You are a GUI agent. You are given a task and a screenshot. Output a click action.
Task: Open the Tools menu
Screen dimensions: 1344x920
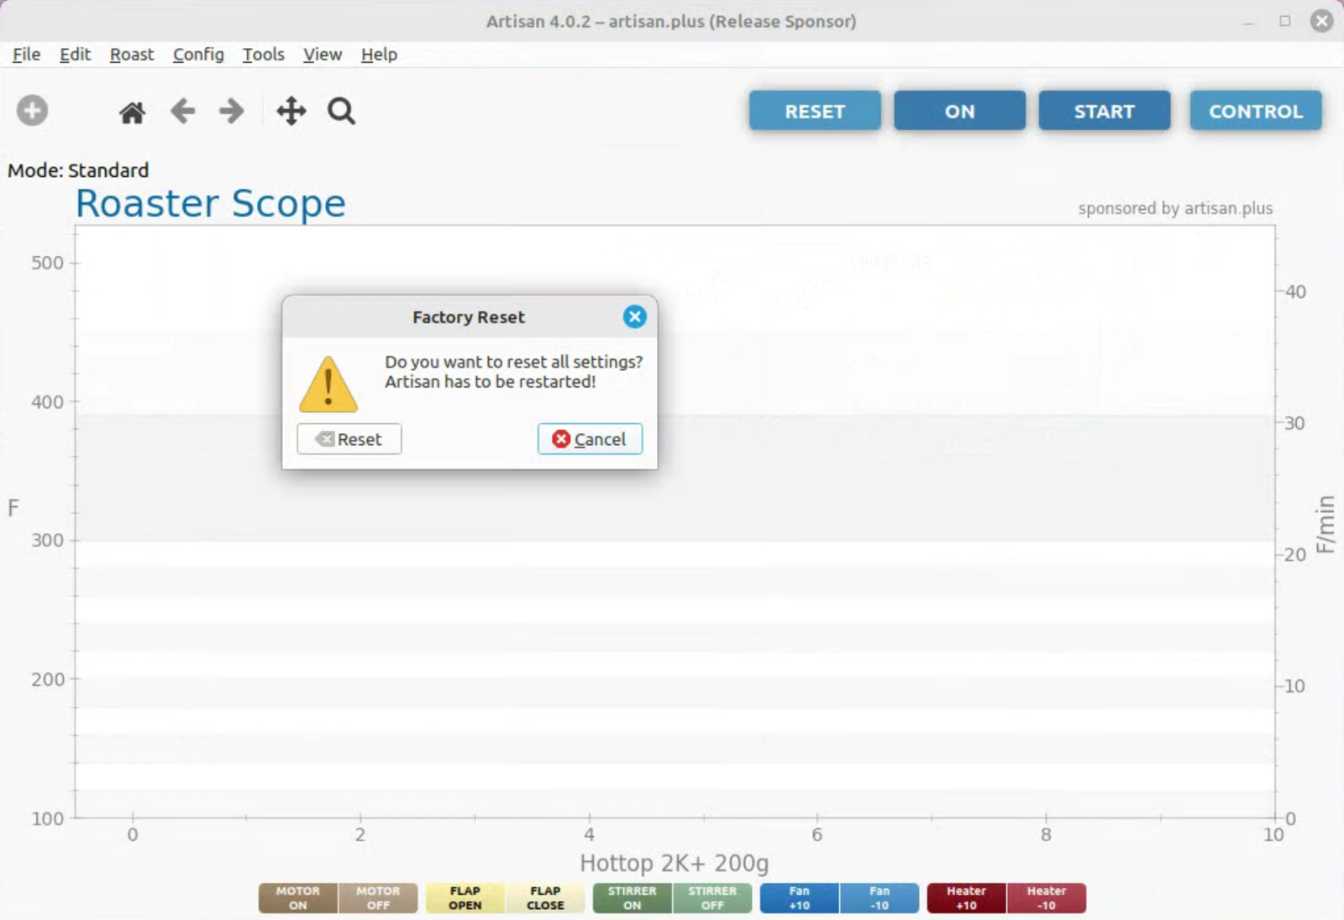(x=263, y=55)
